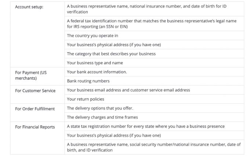Click "Your bank account information." cell
The height and width of the screenshot is (157, 251).
(x=97, y=72)
